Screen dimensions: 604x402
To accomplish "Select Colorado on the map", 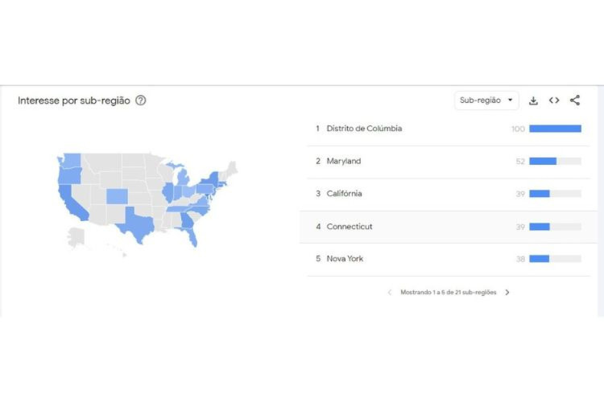I will coord(117,195).
